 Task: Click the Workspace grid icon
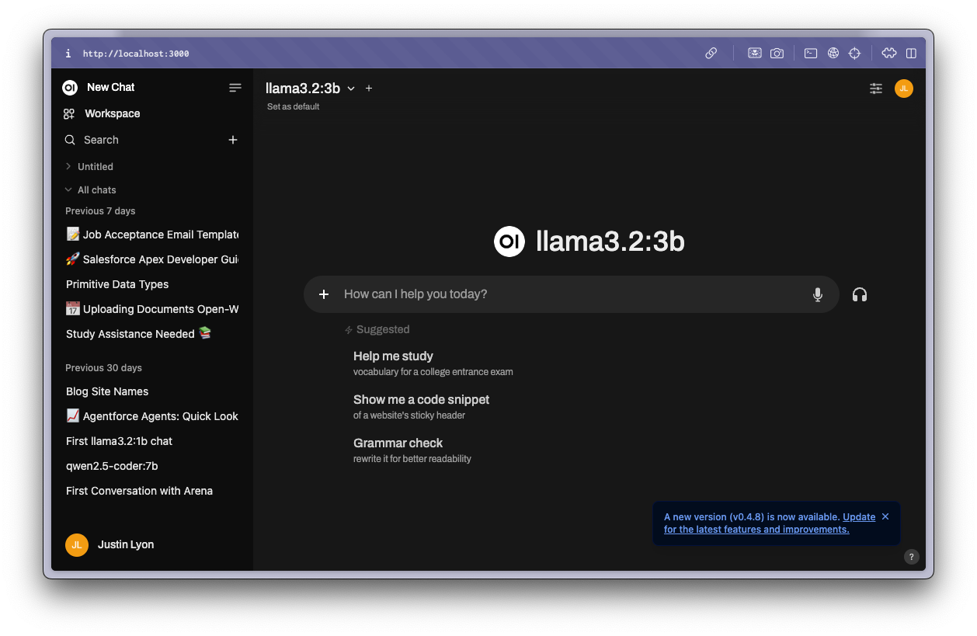tap(69, 113)
